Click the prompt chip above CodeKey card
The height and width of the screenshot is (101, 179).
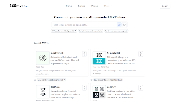108,80
